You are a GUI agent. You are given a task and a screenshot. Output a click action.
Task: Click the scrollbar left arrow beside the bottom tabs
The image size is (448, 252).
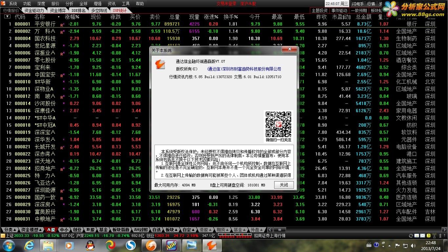(x=270, y=230)
